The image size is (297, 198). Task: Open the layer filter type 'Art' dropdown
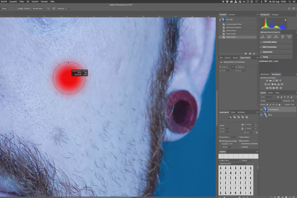[x=266, y=97]
